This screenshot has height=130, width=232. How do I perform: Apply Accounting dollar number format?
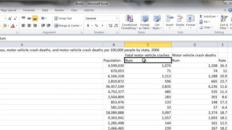click(88, 26)
